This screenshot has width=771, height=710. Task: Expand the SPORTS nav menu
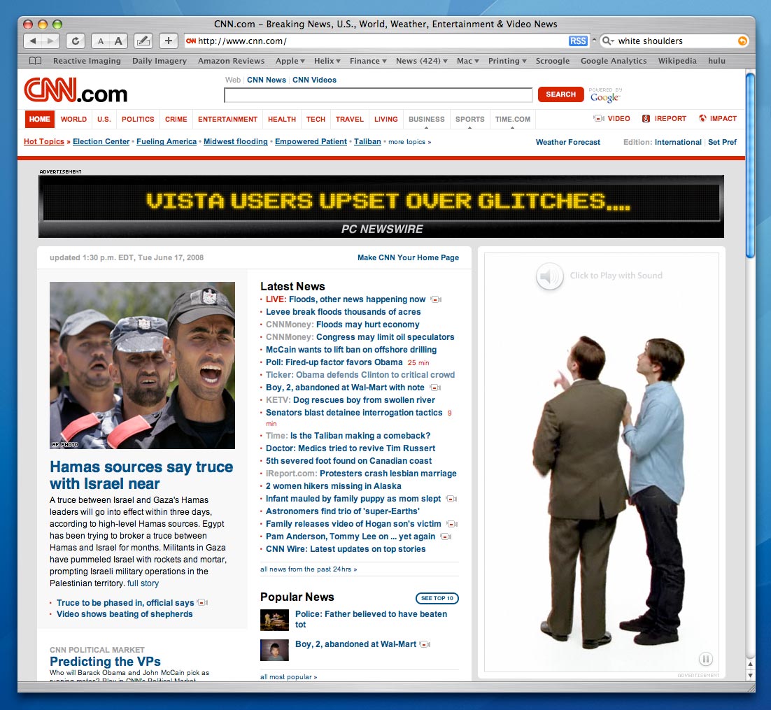pos(469,120)
